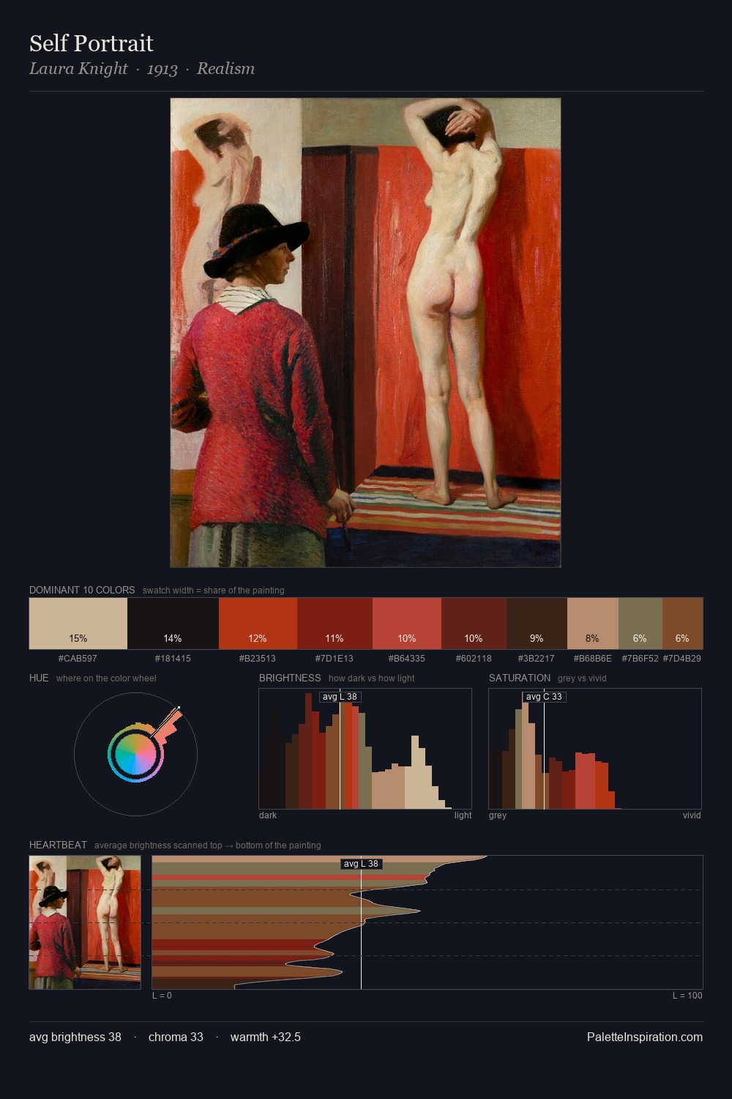The height and width of the screenshot is (1099, 732).
Task: Click the hue color wheel
Action: point(135,754)
